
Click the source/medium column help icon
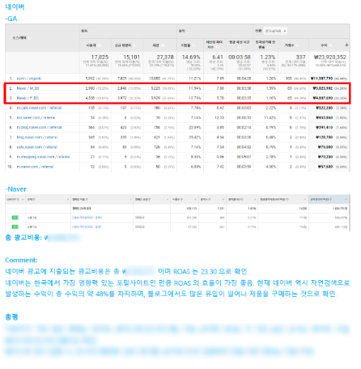(30, 38)
